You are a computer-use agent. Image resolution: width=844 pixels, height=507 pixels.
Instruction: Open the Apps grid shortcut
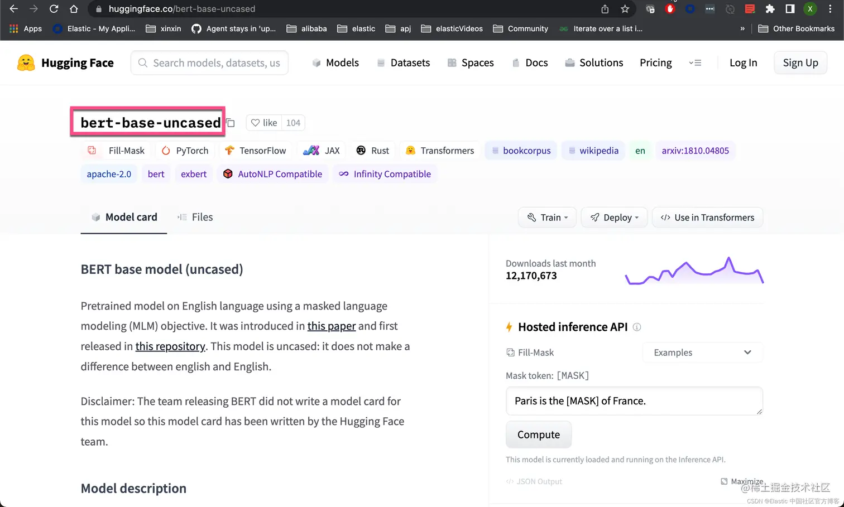pos(26,28)
